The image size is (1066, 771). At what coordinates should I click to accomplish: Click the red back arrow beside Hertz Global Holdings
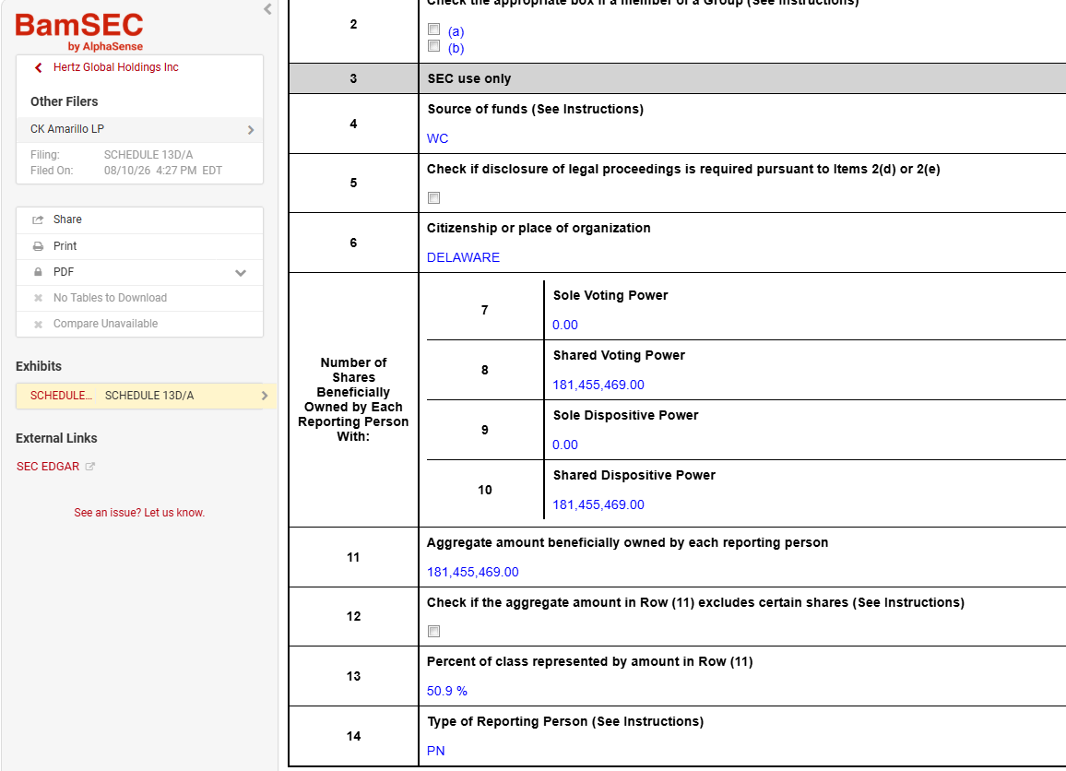tap(39, 67)
